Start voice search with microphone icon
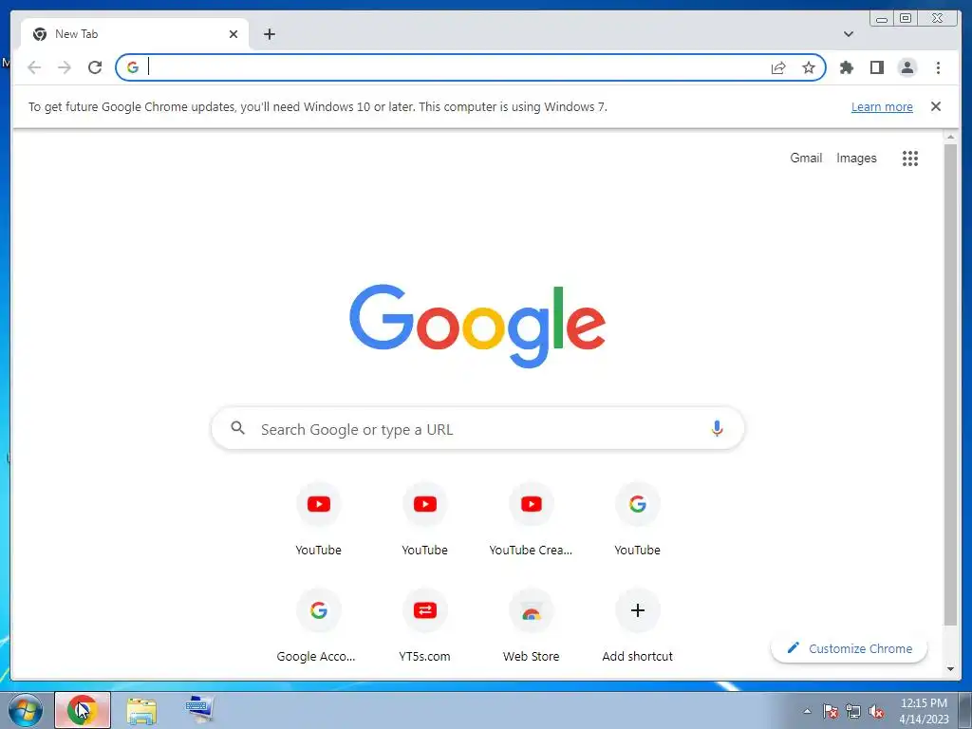The width and height of the screenshot is (972, 729). [718, 428]
